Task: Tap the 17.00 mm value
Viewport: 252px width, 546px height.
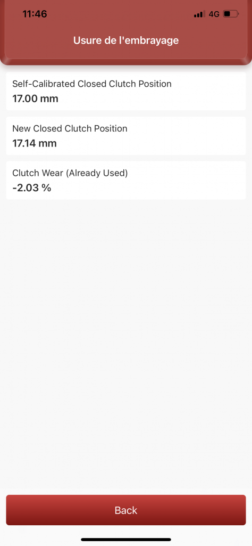Action: [x=35, y=99]
